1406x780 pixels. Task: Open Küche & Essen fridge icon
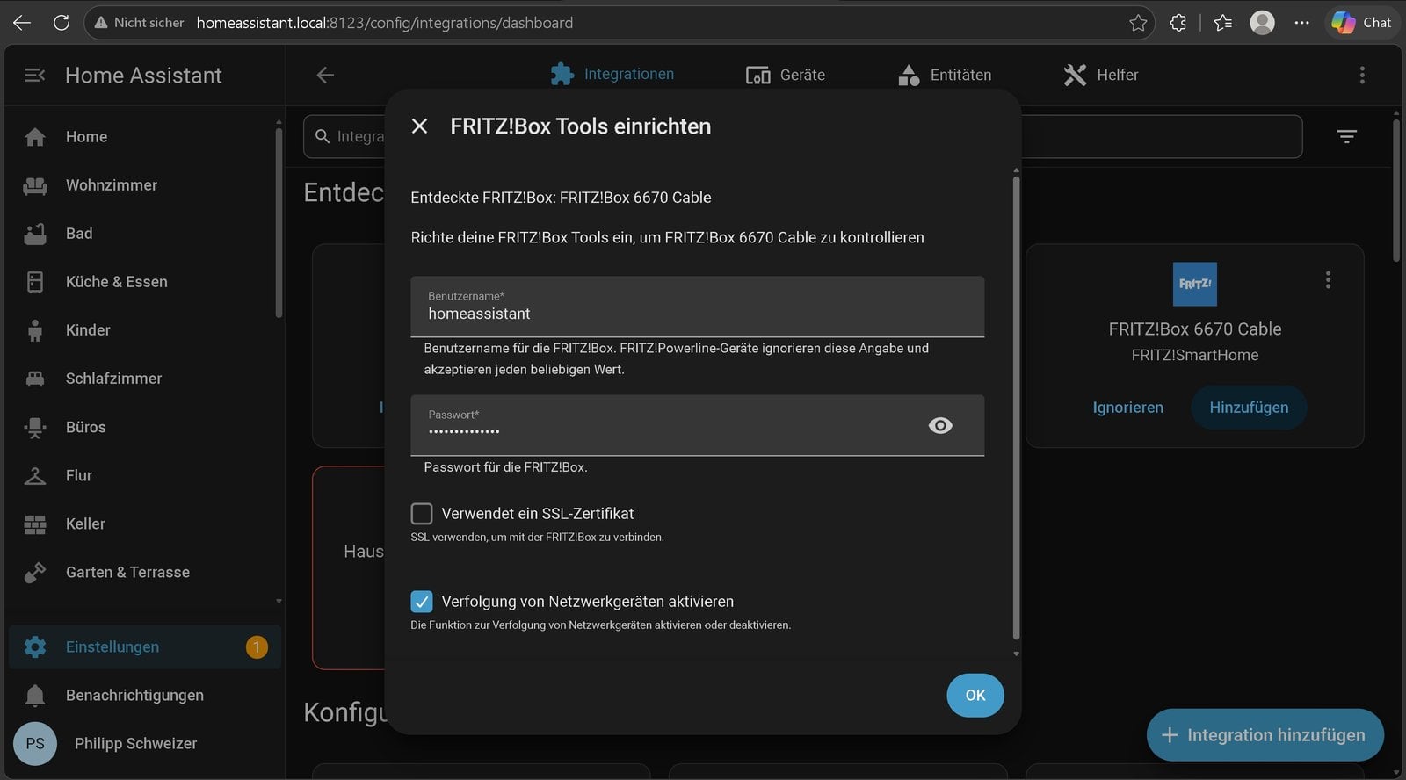[x=35, y=282]
